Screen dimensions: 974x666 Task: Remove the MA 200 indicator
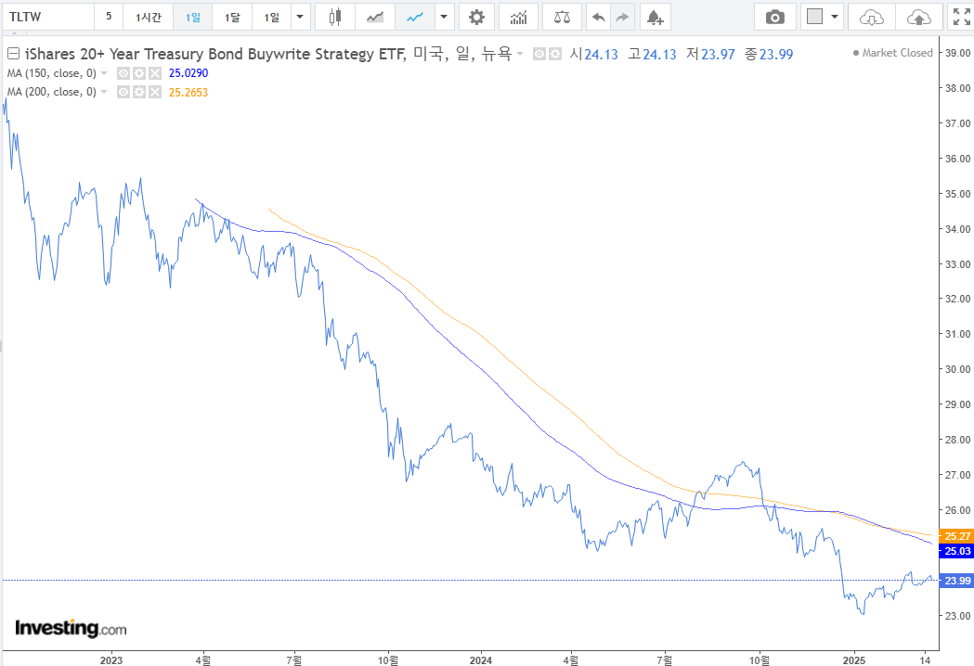[x=155, y=93]
